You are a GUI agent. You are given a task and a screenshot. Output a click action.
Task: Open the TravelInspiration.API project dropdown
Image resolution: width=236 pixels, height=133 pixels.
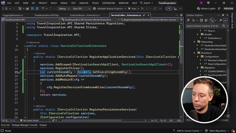[59, 20]
